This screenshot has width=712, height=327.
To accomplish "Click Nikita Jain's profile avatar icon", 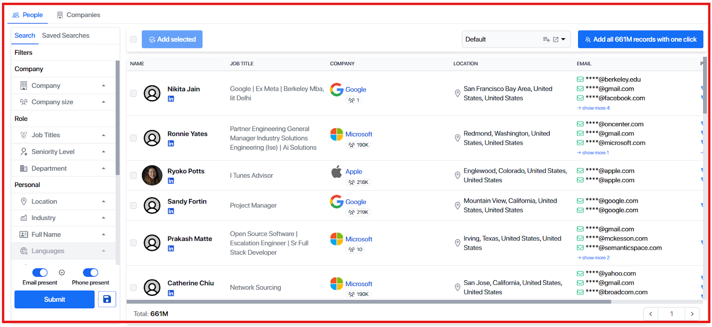I will pyautogui.click(x=152, y=94).
